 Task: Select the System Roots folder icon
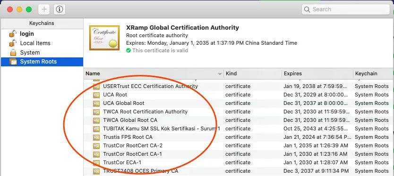[x=13, y=62]
